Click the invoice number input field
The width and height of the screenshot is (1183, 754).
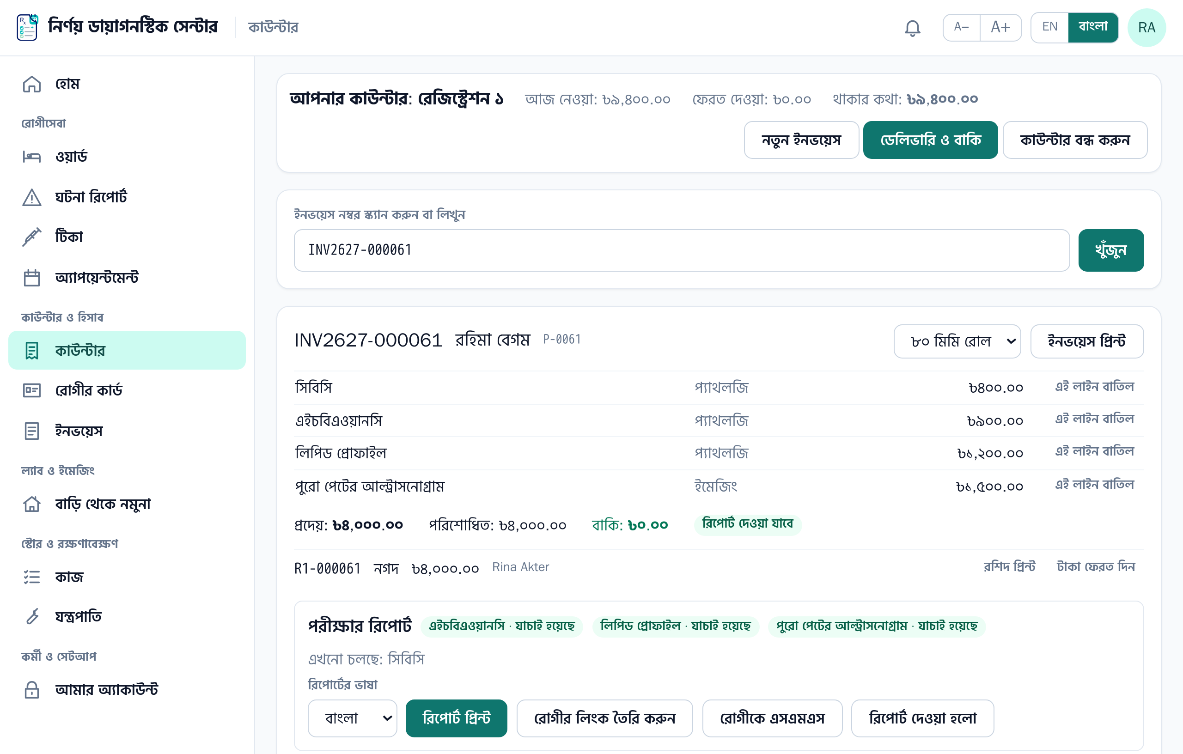[682, 250]
